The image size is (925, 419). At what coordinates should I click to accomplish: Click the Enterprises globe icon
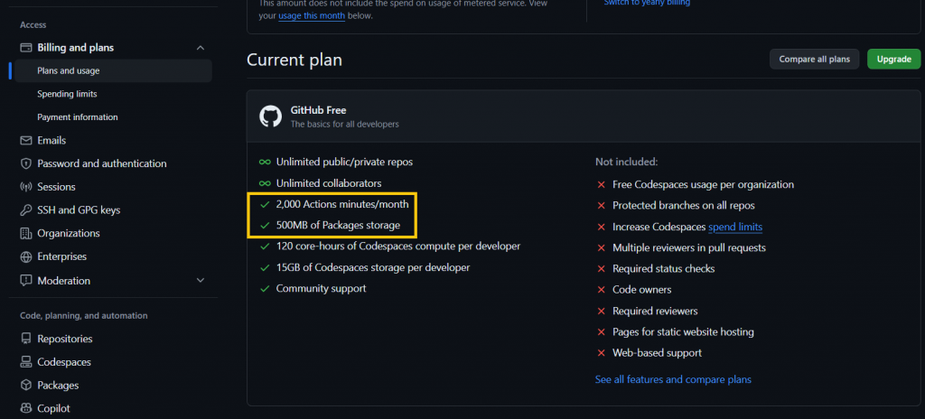pyautogui.click(x=25, y=256)
